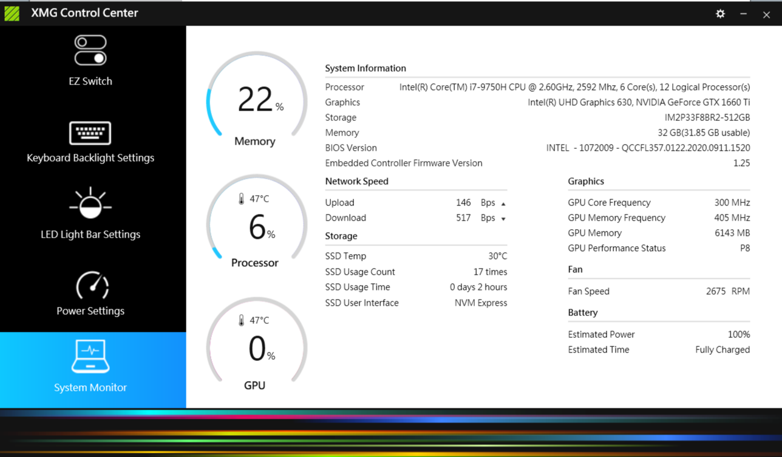
Task: Click the System Monitor laptop icon
Action: (x=90, y=357)
